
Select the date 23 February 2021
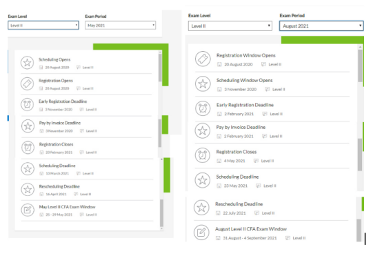(x=59, y=152)
